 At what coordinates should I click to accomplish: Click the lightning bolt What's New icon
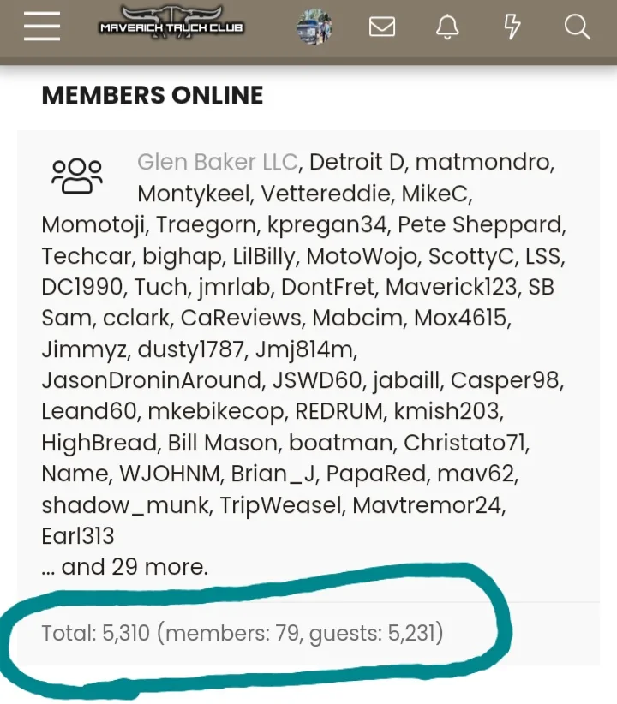[512, 27]
